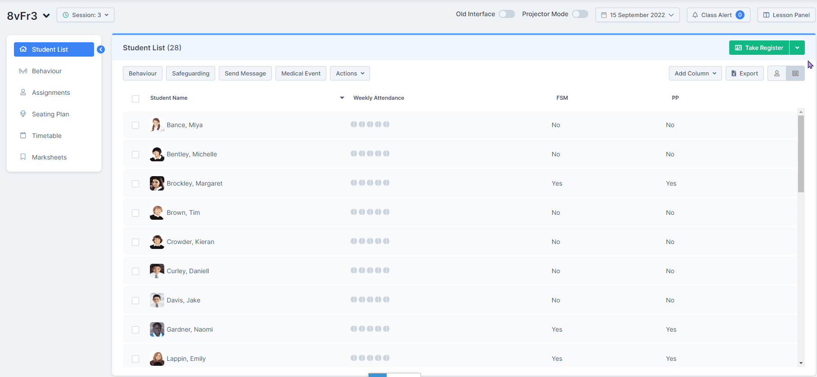The image size is (817, 377).
Task: Click the Send Message button
Action: (x=245, y=73)
